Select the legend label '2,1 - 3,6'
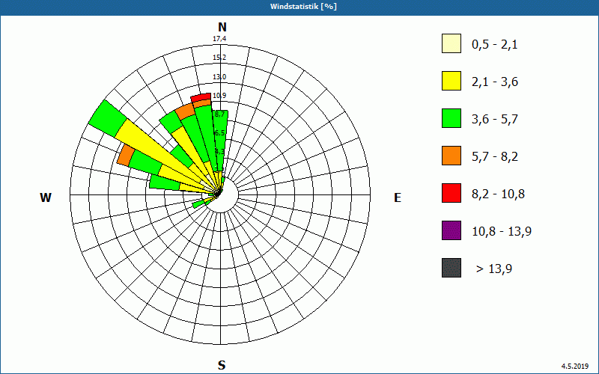The height and width of the screenshot is (374, 599). tap(495, 82)
